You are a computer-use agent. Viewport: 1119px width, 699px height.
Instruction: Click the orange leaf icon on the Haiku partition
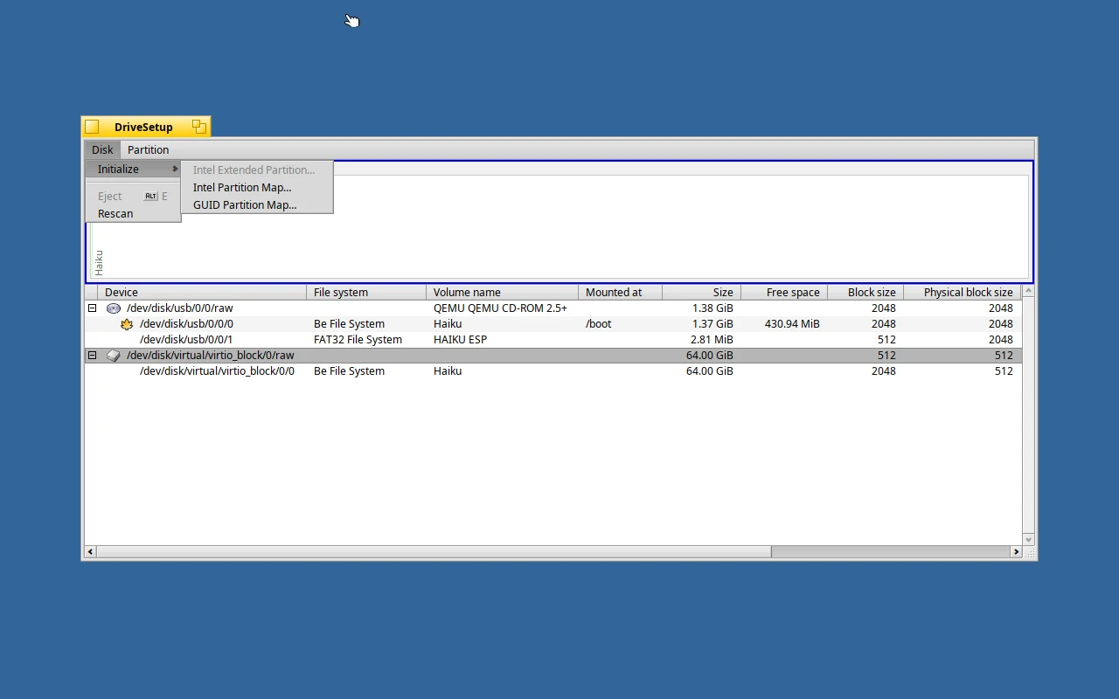point(127,323)
